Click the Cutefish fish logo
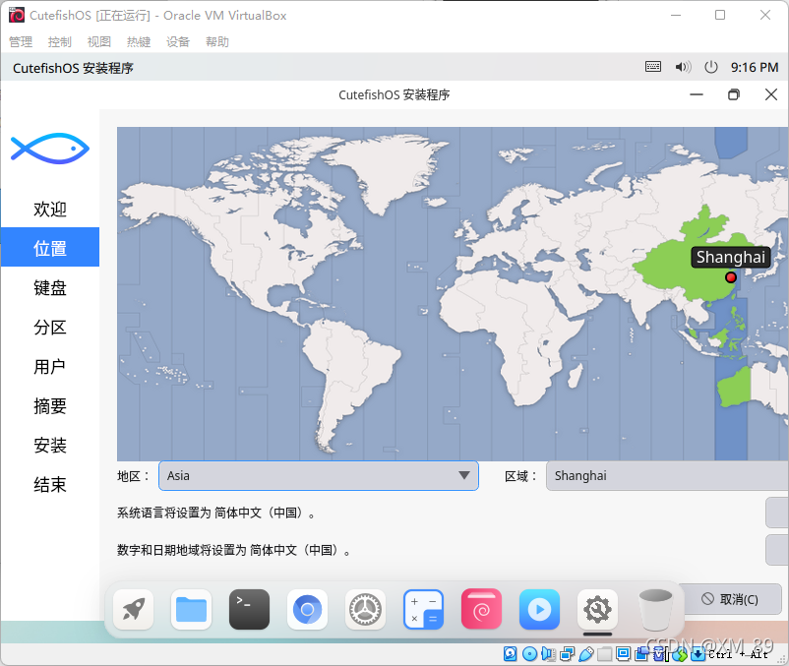 [x=50, y=149]
